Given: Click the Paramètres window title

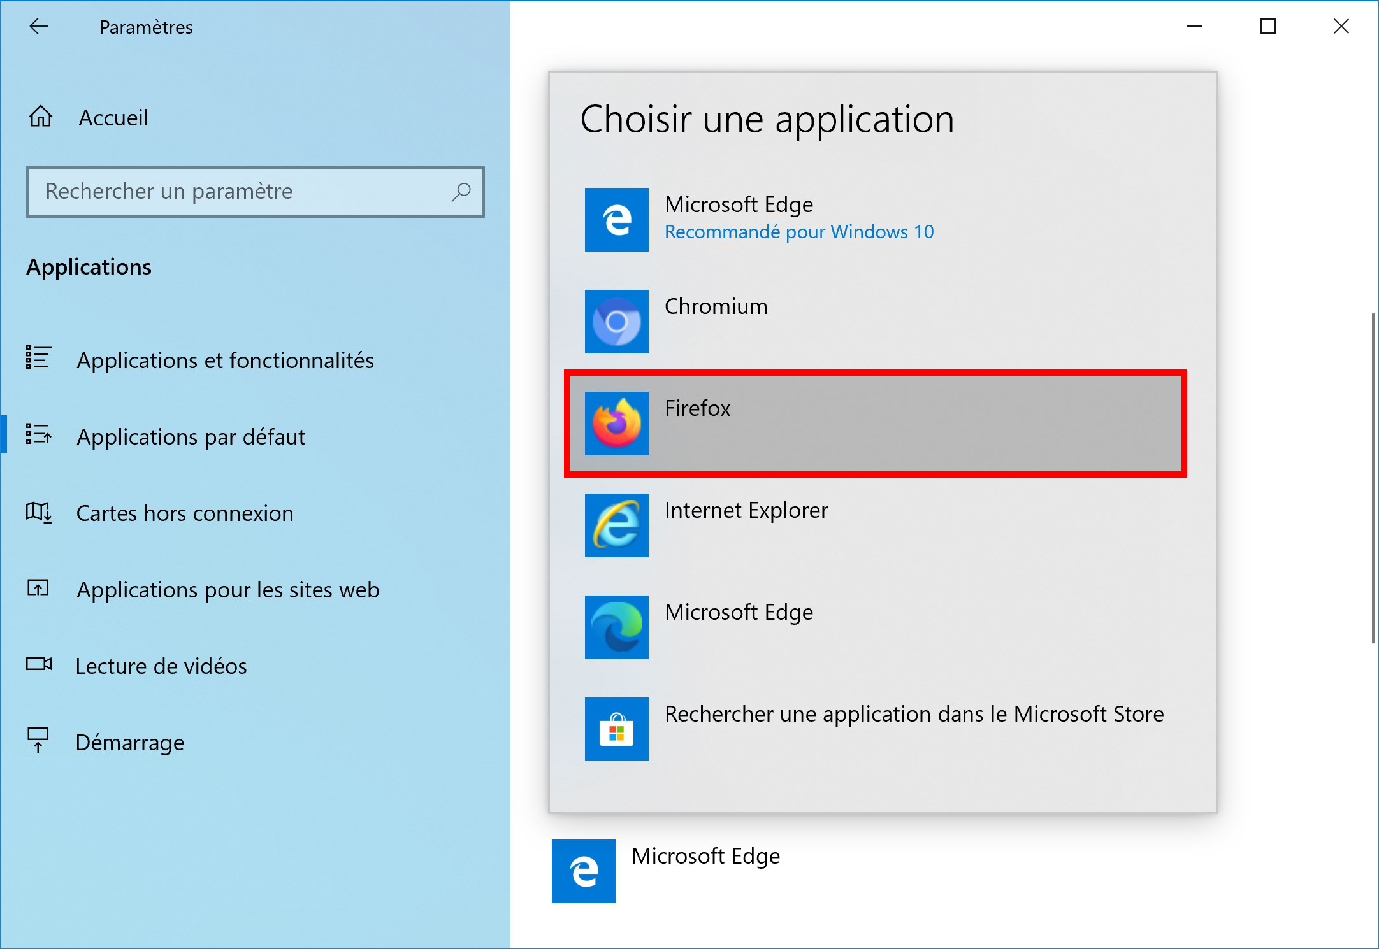Looking at the screenshot, I should (x=146, y=27).
